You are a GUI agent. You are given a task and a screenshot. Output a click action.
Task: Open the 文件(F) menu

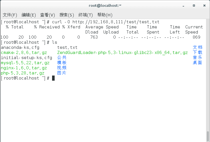[x=10, y=15]
